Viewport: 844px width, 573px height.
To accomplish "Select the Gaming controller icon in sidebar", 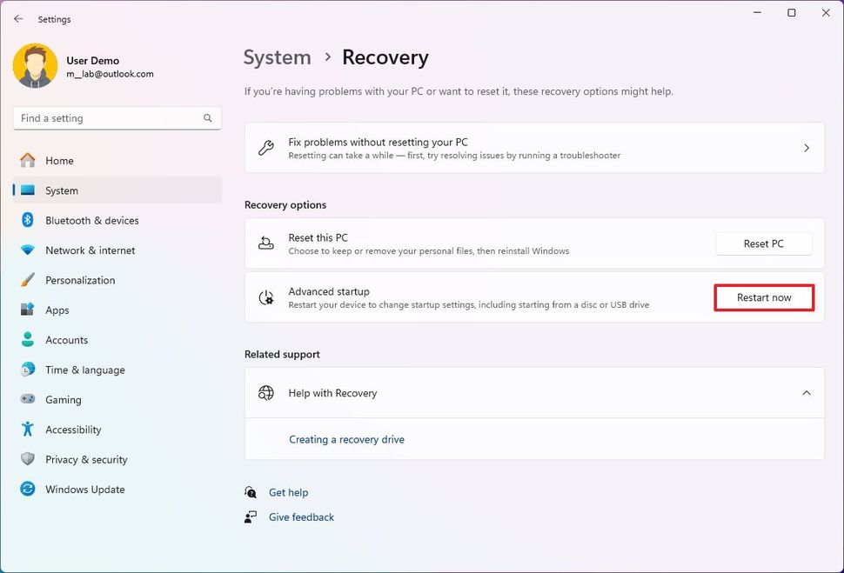I will (27, 399).
